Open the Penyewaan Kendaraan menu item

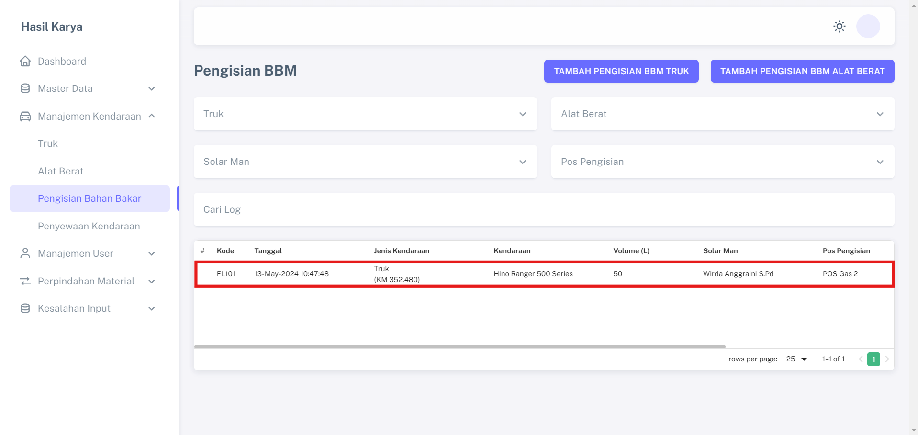(89, 226)
